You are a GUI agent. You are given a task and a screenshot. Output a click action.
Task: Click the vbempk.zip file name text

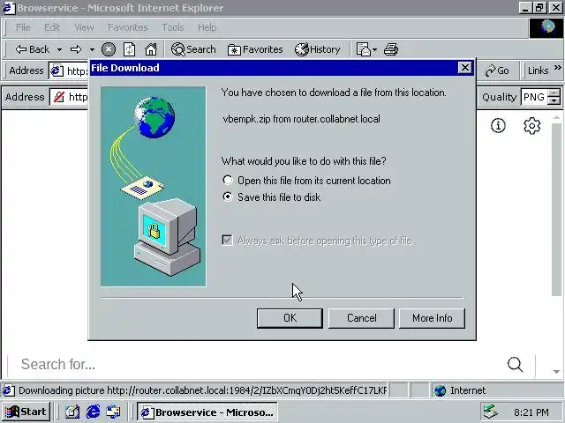point(247,119)
